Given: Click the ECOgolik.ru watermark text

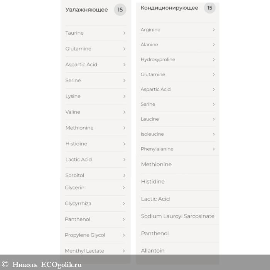Looking at the screenshot, I should click(61, 265).
